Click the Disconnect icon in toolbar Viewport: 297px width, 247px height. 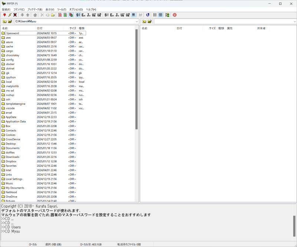coord(15,15)
